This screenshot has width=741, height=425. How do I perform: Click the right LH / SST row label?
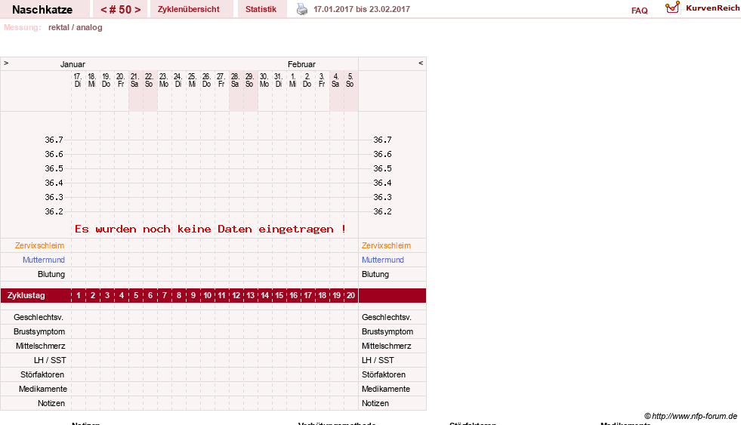pyautogui.click(x=378, y=360)
